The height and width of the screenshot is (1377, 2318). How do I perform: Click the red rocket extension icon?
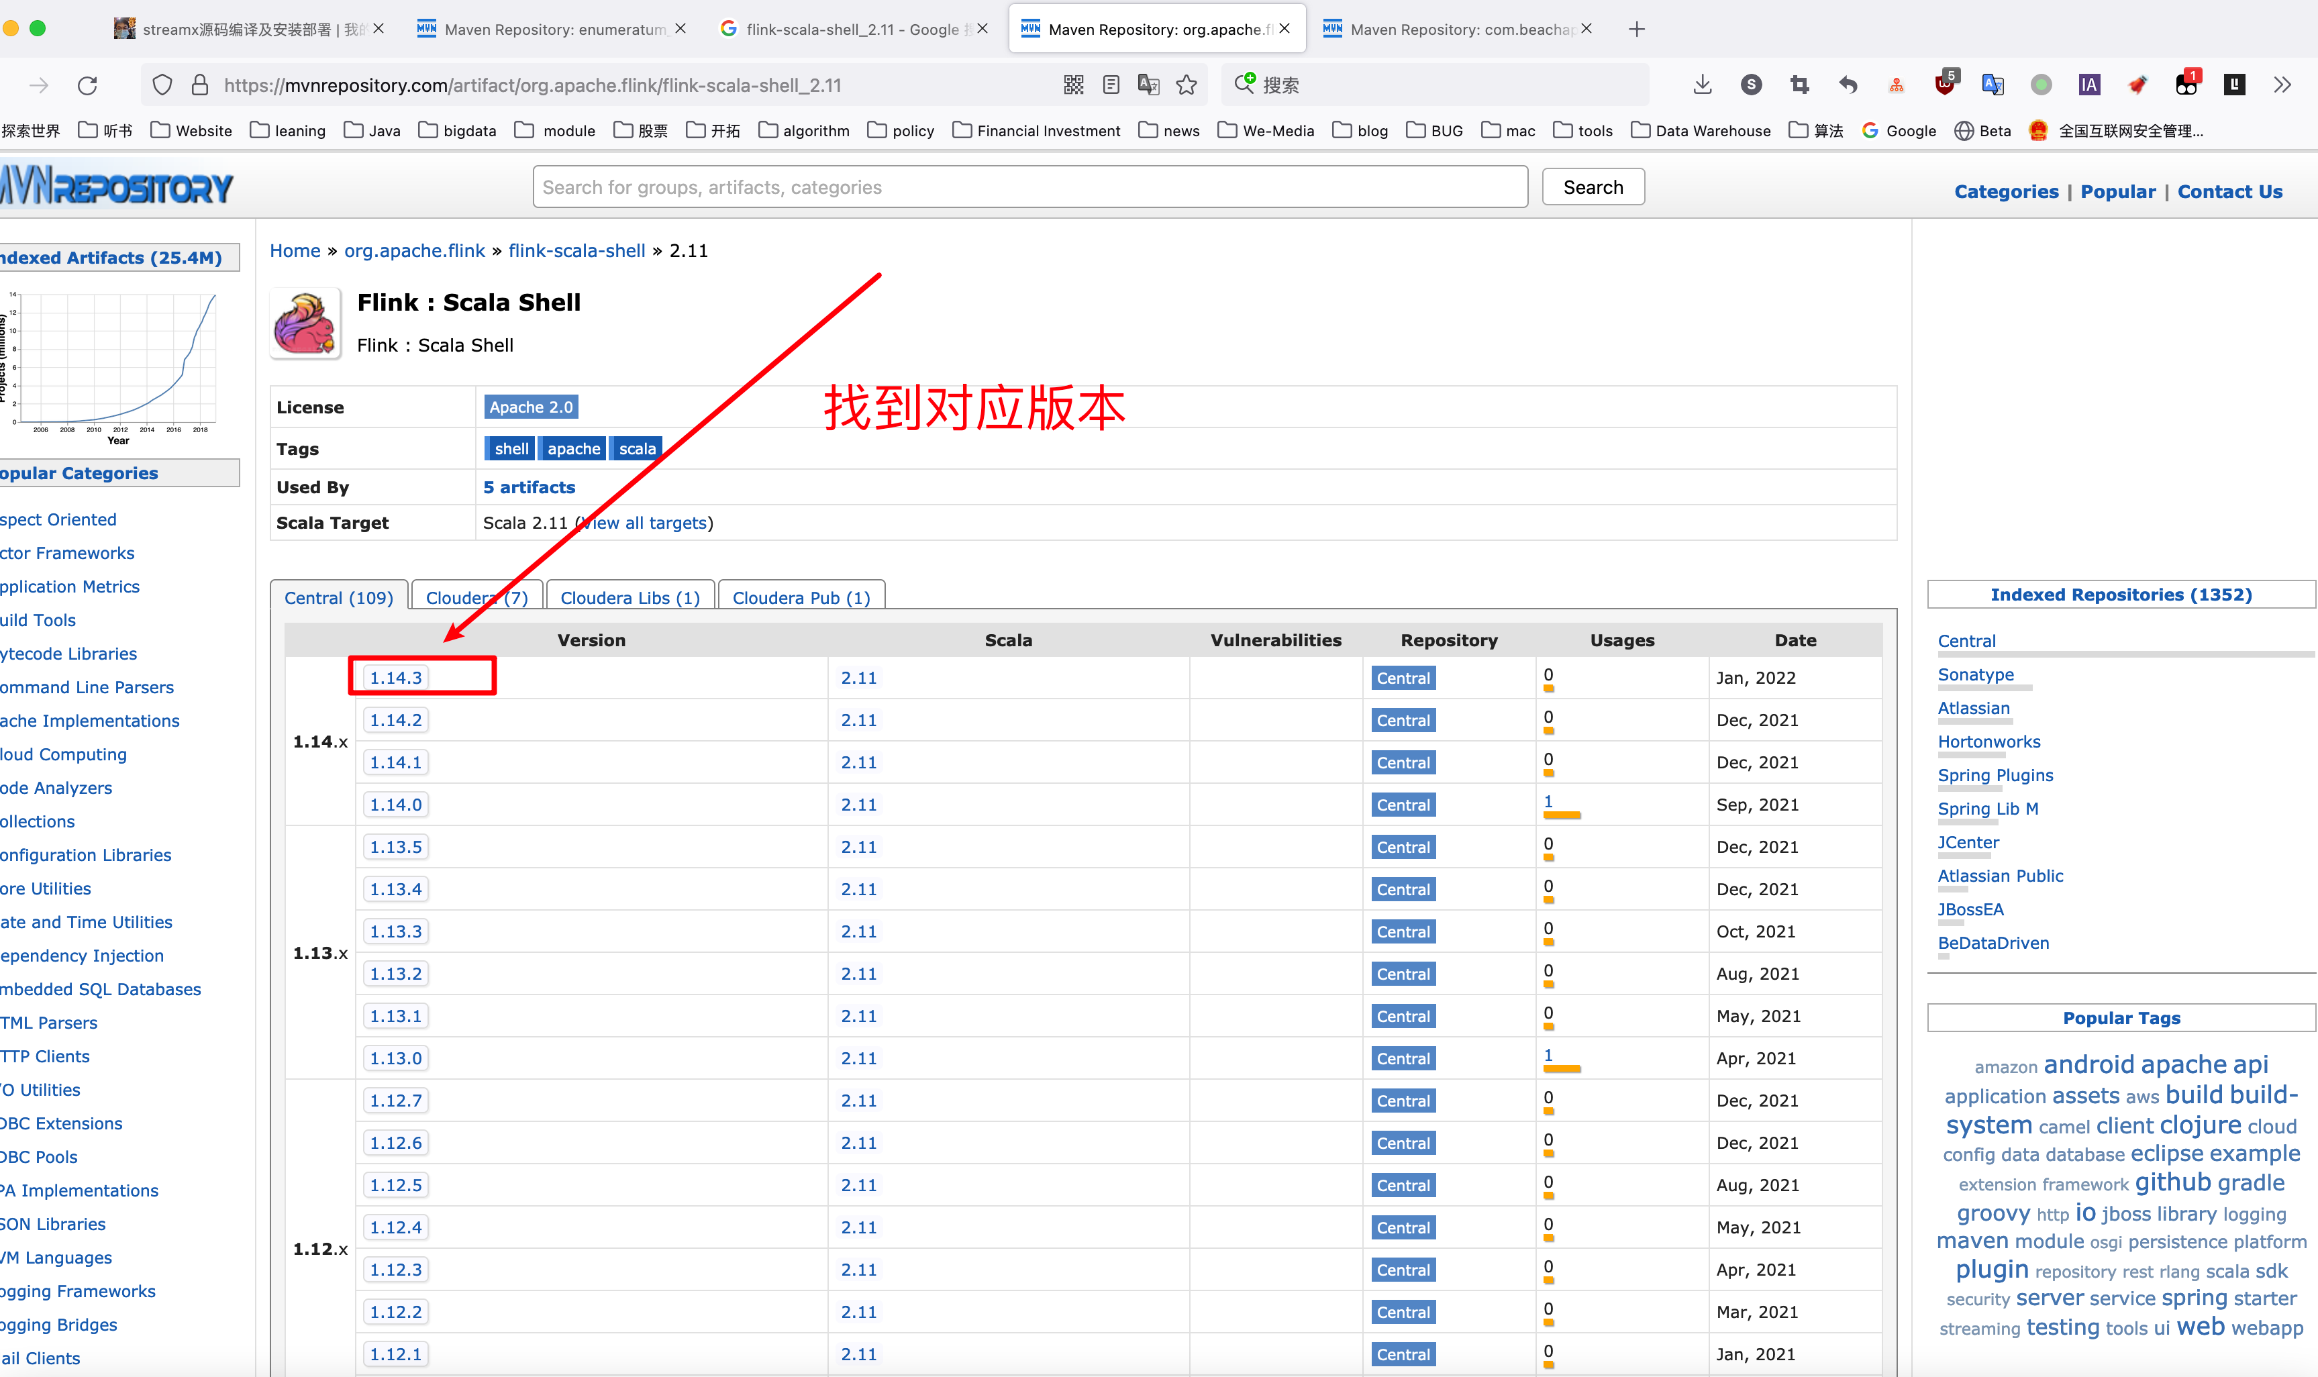[x=2137, y=85]
